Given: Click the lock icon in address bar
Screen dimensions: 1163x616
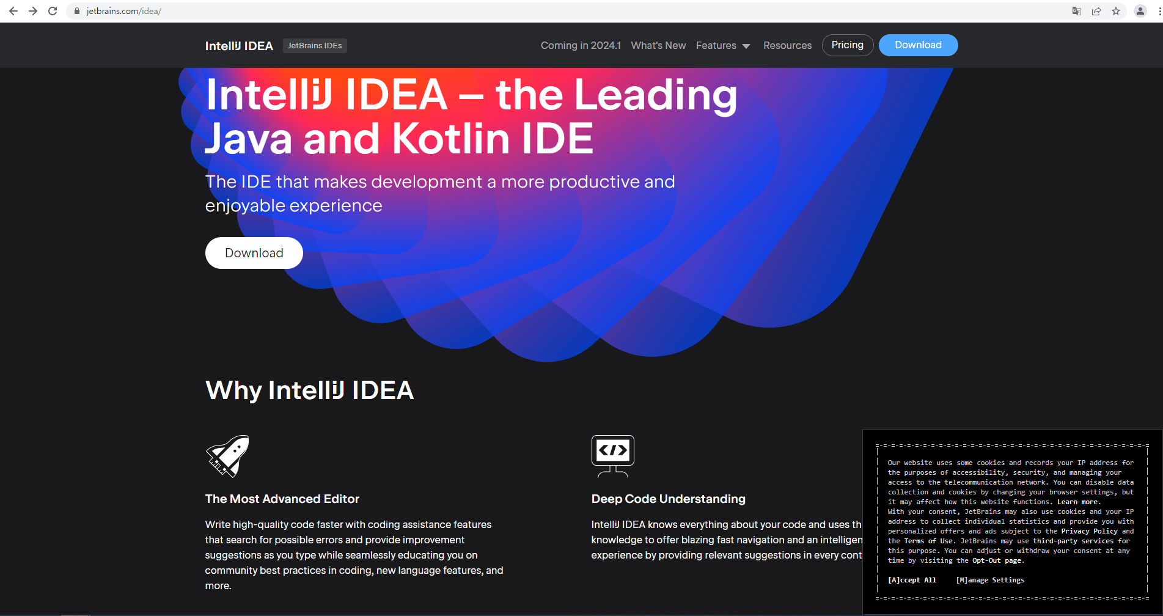Looking at the screenshot, I should click(x=77, y=11).
